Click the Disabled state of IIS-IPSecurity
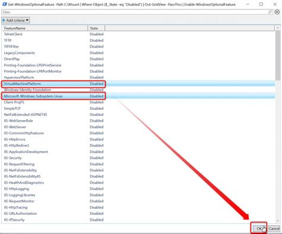The width and height of the screenshot is (282, 234). tap(96, 220)
